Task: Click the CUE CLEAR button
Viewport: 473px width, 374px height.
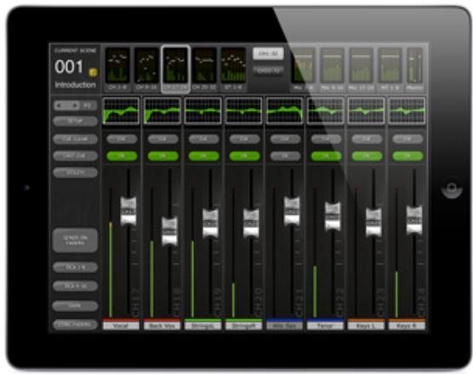Action: (76, 139)
